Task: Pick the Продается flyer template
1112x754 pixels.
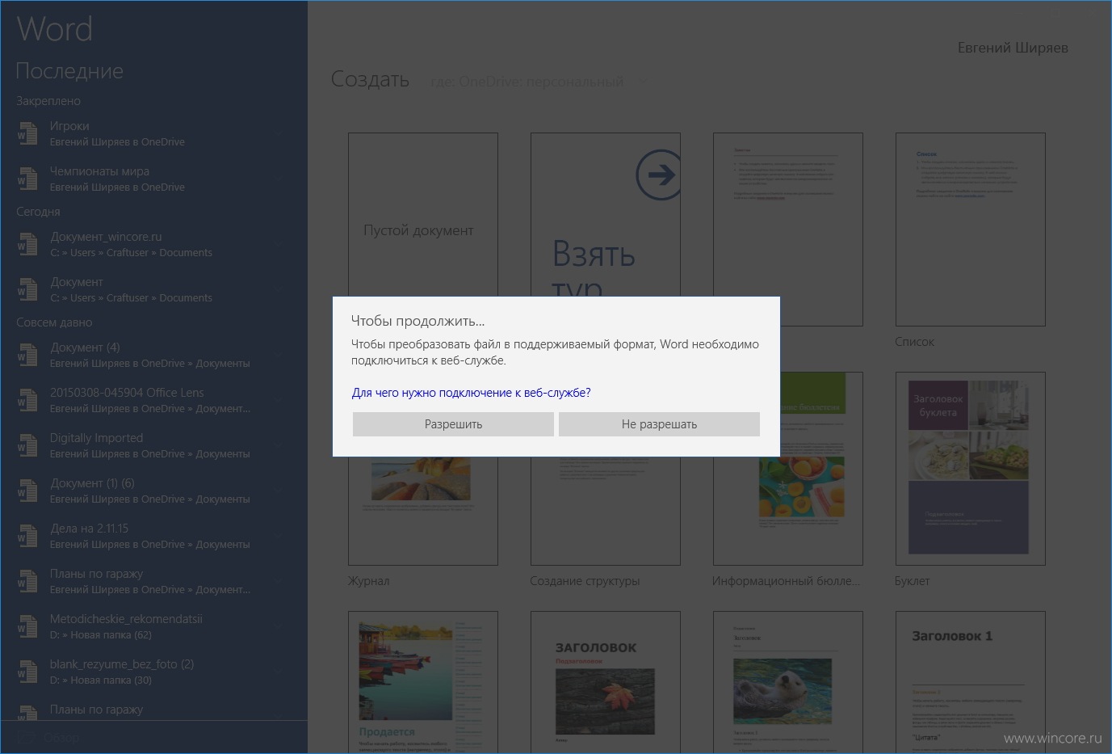Action: click(x=422, y=682)
